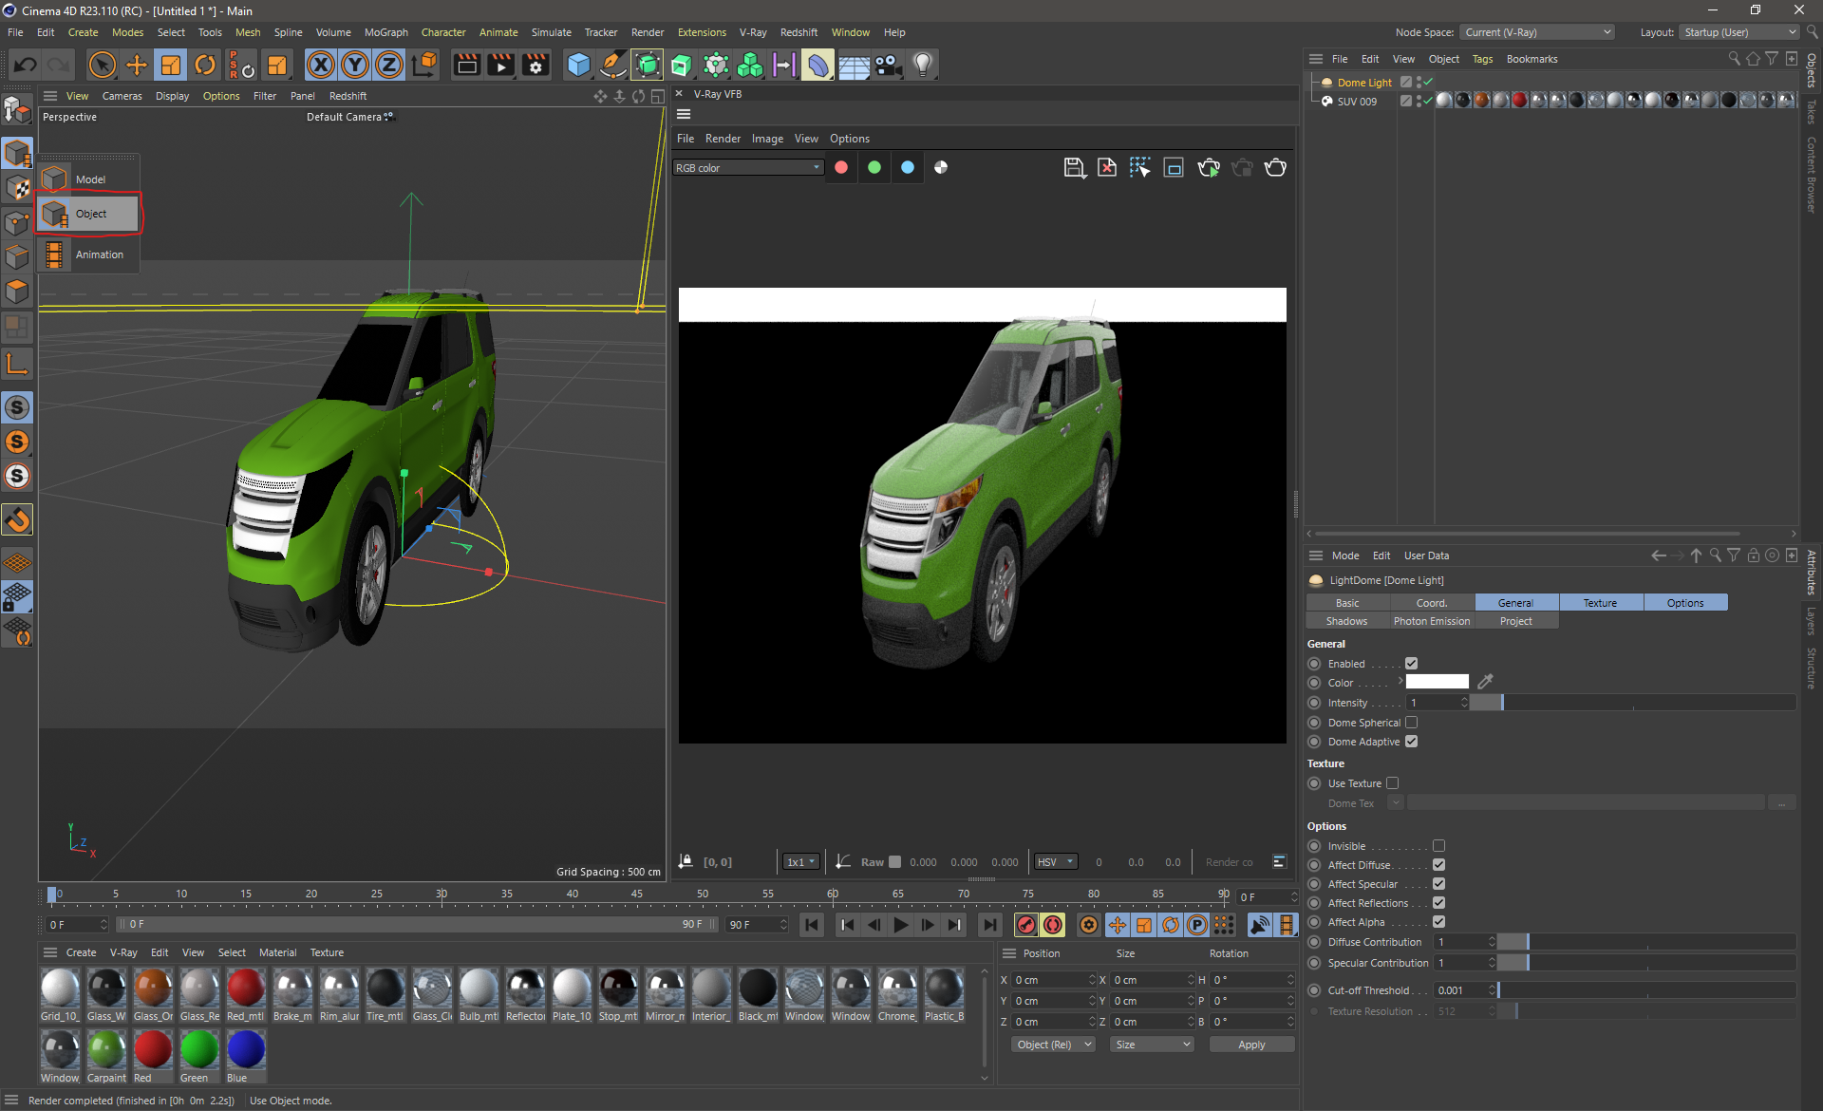Image resolution: width=1823 pixels, height=1111 pixels.
Task: Adjust the Intensity slider
Action: [1632, 703]
